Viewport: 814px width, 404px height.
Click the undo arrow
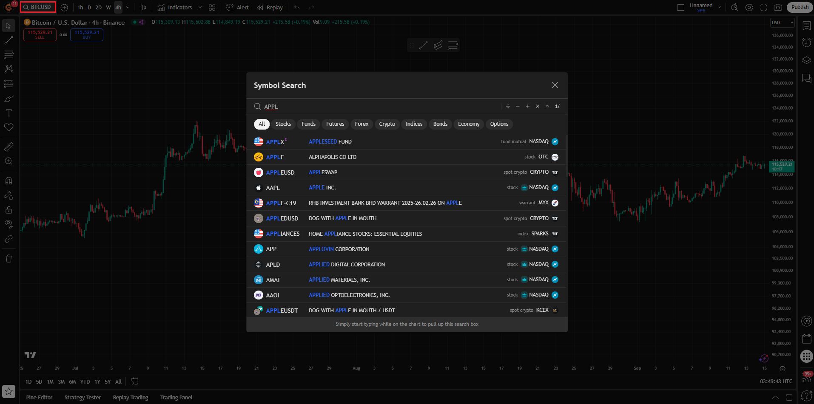coord(297,8)
